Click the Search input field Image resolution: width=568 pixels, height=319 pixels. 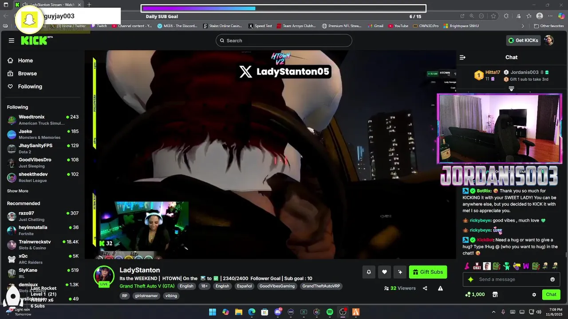(x=284, y=40)
